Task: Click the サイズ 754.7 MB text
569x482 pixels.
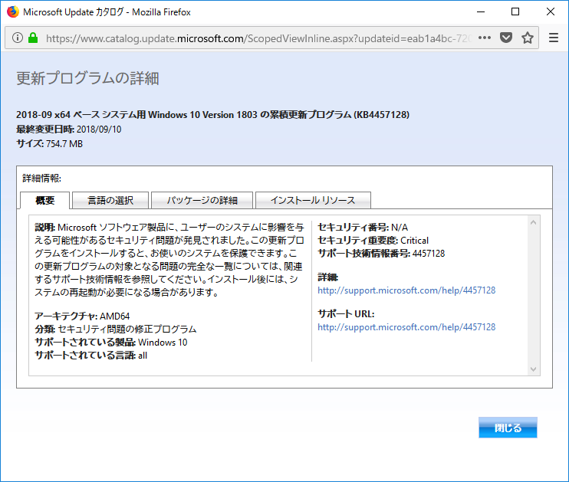Action: pos(49,143)
